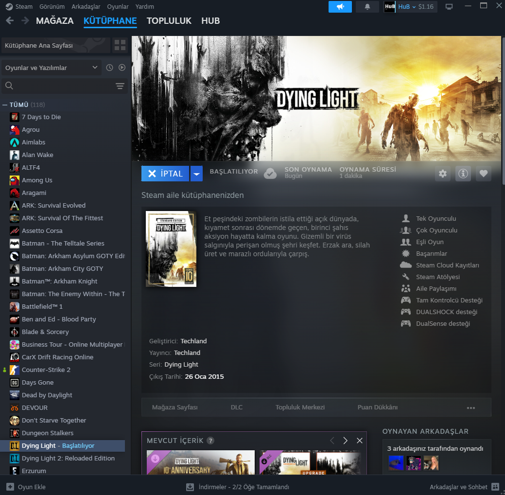Screen dimensions: 505x495
Task: Click the Assetto Corsa game icon
Action: pos(15,231)
